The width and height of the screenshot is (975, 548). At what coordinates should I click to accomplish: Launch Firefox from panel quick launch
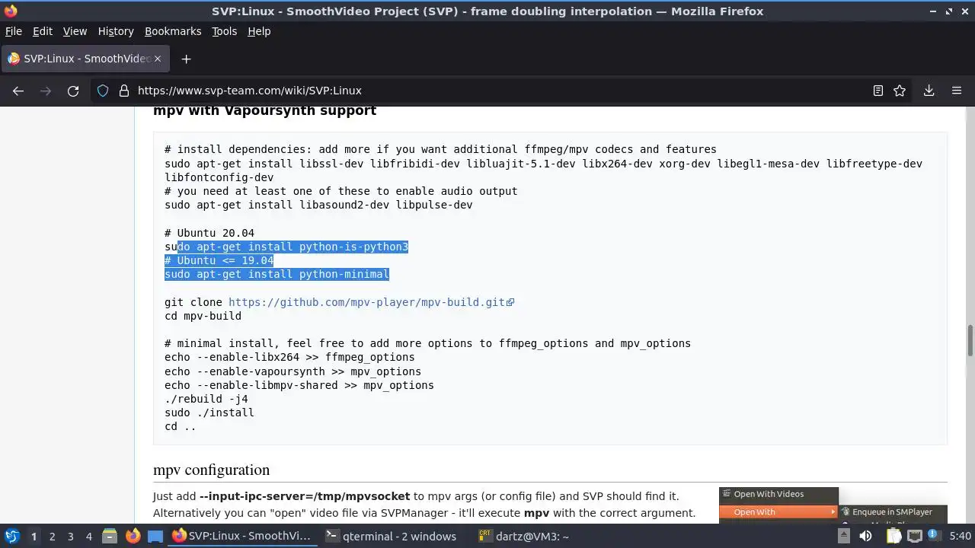point(133,536)
